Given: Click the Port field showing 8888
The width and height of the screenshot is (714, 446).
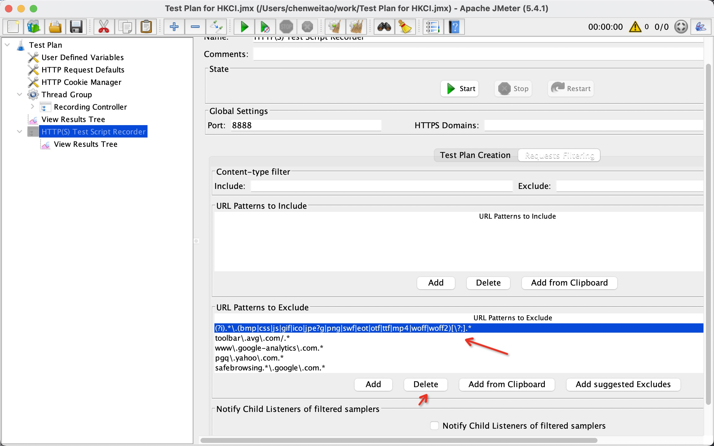Looking at the screenshot, I should [306, 125].
